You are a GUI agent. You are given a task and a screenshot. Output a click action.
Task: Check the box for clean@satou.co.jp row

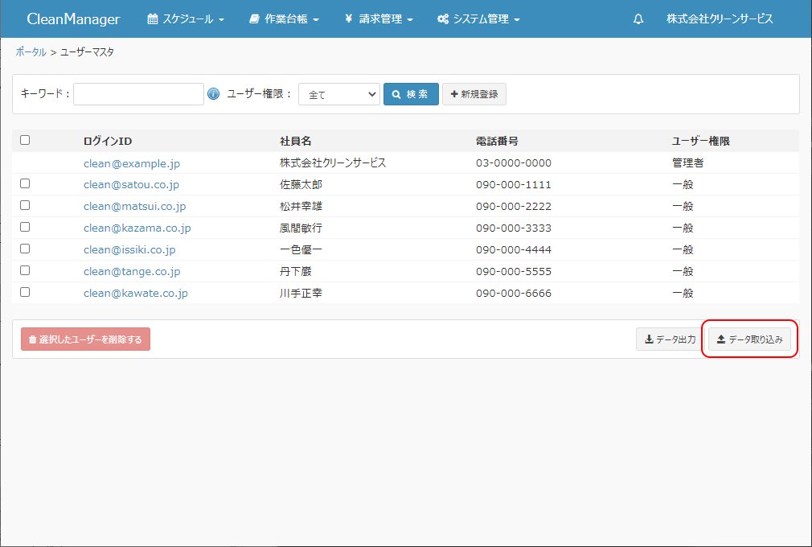click(x=25, y=183)
